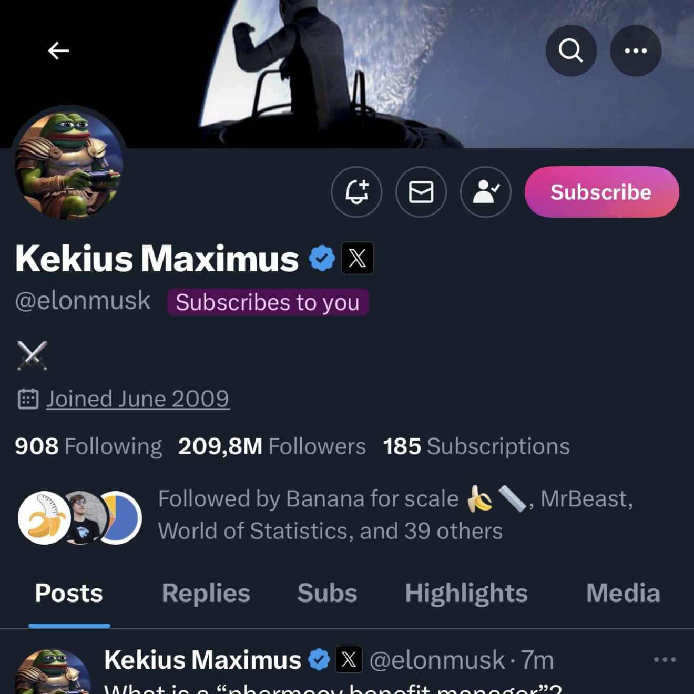The image size is (694, 694).
Task: Open the Media tab
Action: tap(623, 593)
